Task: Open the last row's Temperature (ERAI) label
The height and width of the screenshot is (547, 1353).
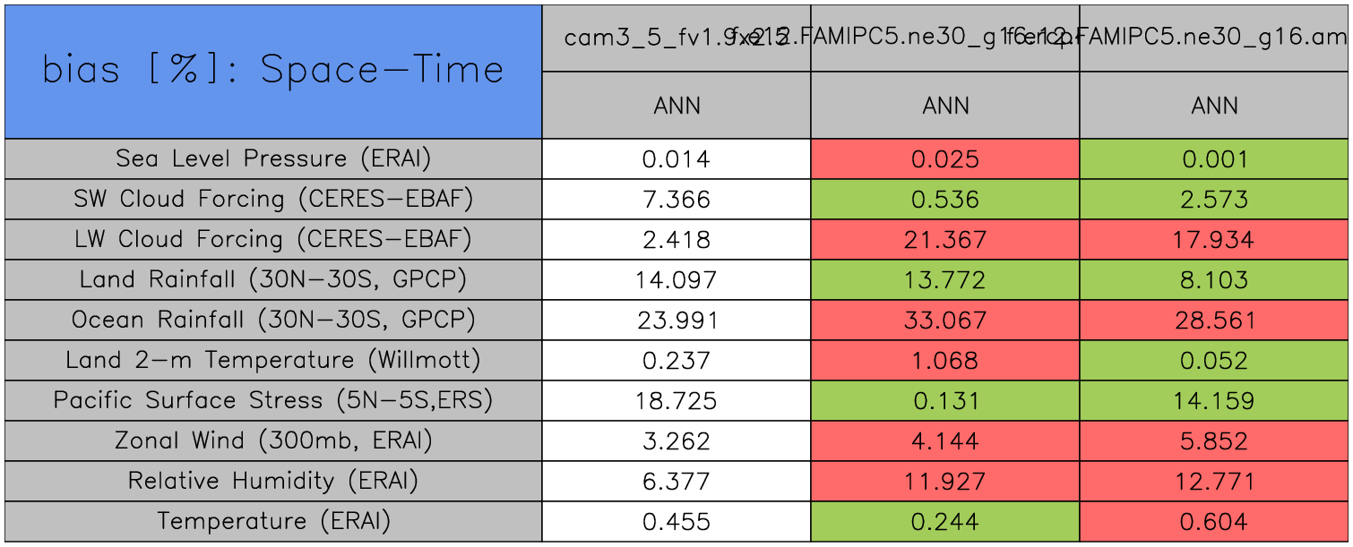Action: tap(273, 522)
